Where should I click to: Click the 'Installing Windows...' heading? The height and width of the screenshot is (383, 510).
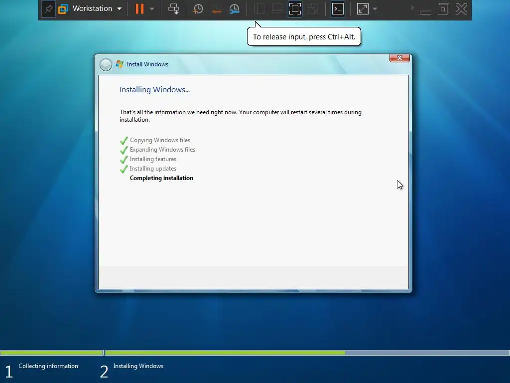click(154, 90)
